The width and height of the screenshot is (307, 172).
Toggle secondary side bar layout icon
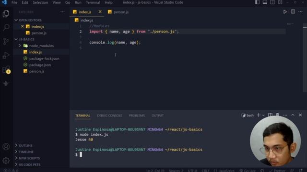click(272, 2)
